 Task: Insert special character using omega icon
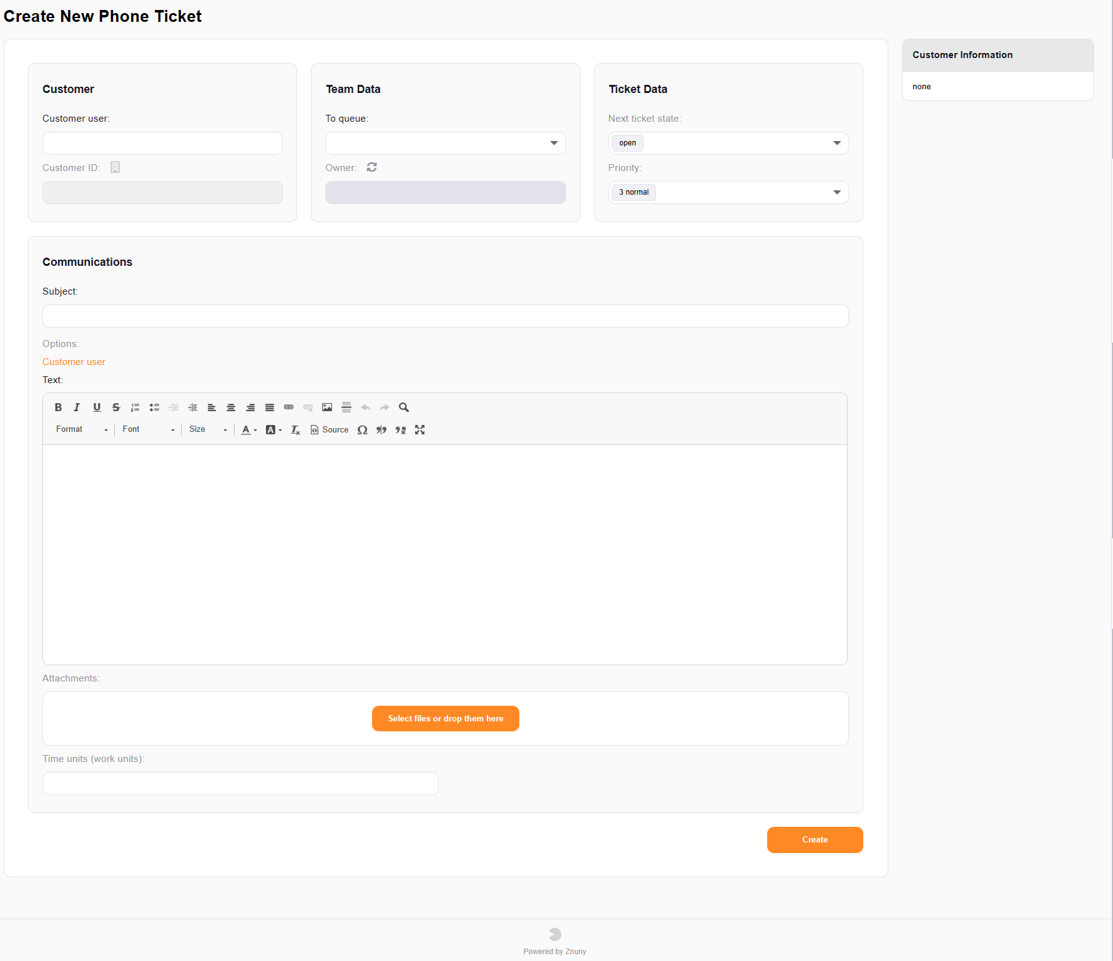[x=362, y=430]
